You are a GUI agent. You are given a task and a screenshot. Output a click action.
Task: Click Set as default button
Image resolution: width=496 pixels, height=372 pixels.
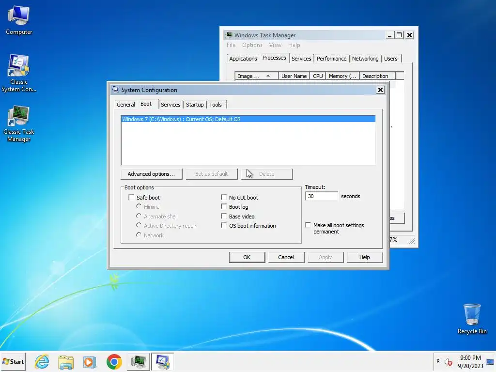pos(211,174)
